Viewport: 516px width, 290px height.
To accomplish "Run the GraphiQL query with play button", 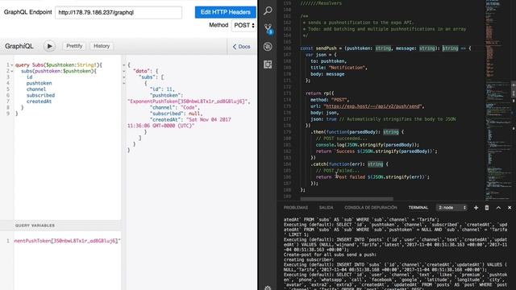I will [49, 46].
